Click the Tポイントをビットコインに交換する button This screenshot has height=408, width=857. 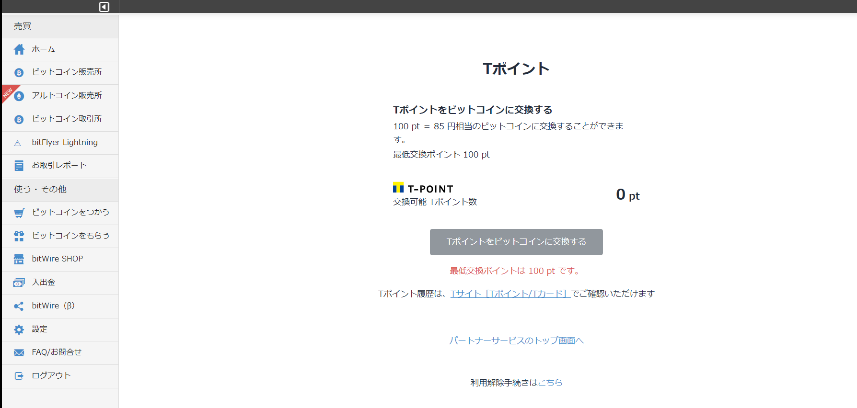pos(516,242)
